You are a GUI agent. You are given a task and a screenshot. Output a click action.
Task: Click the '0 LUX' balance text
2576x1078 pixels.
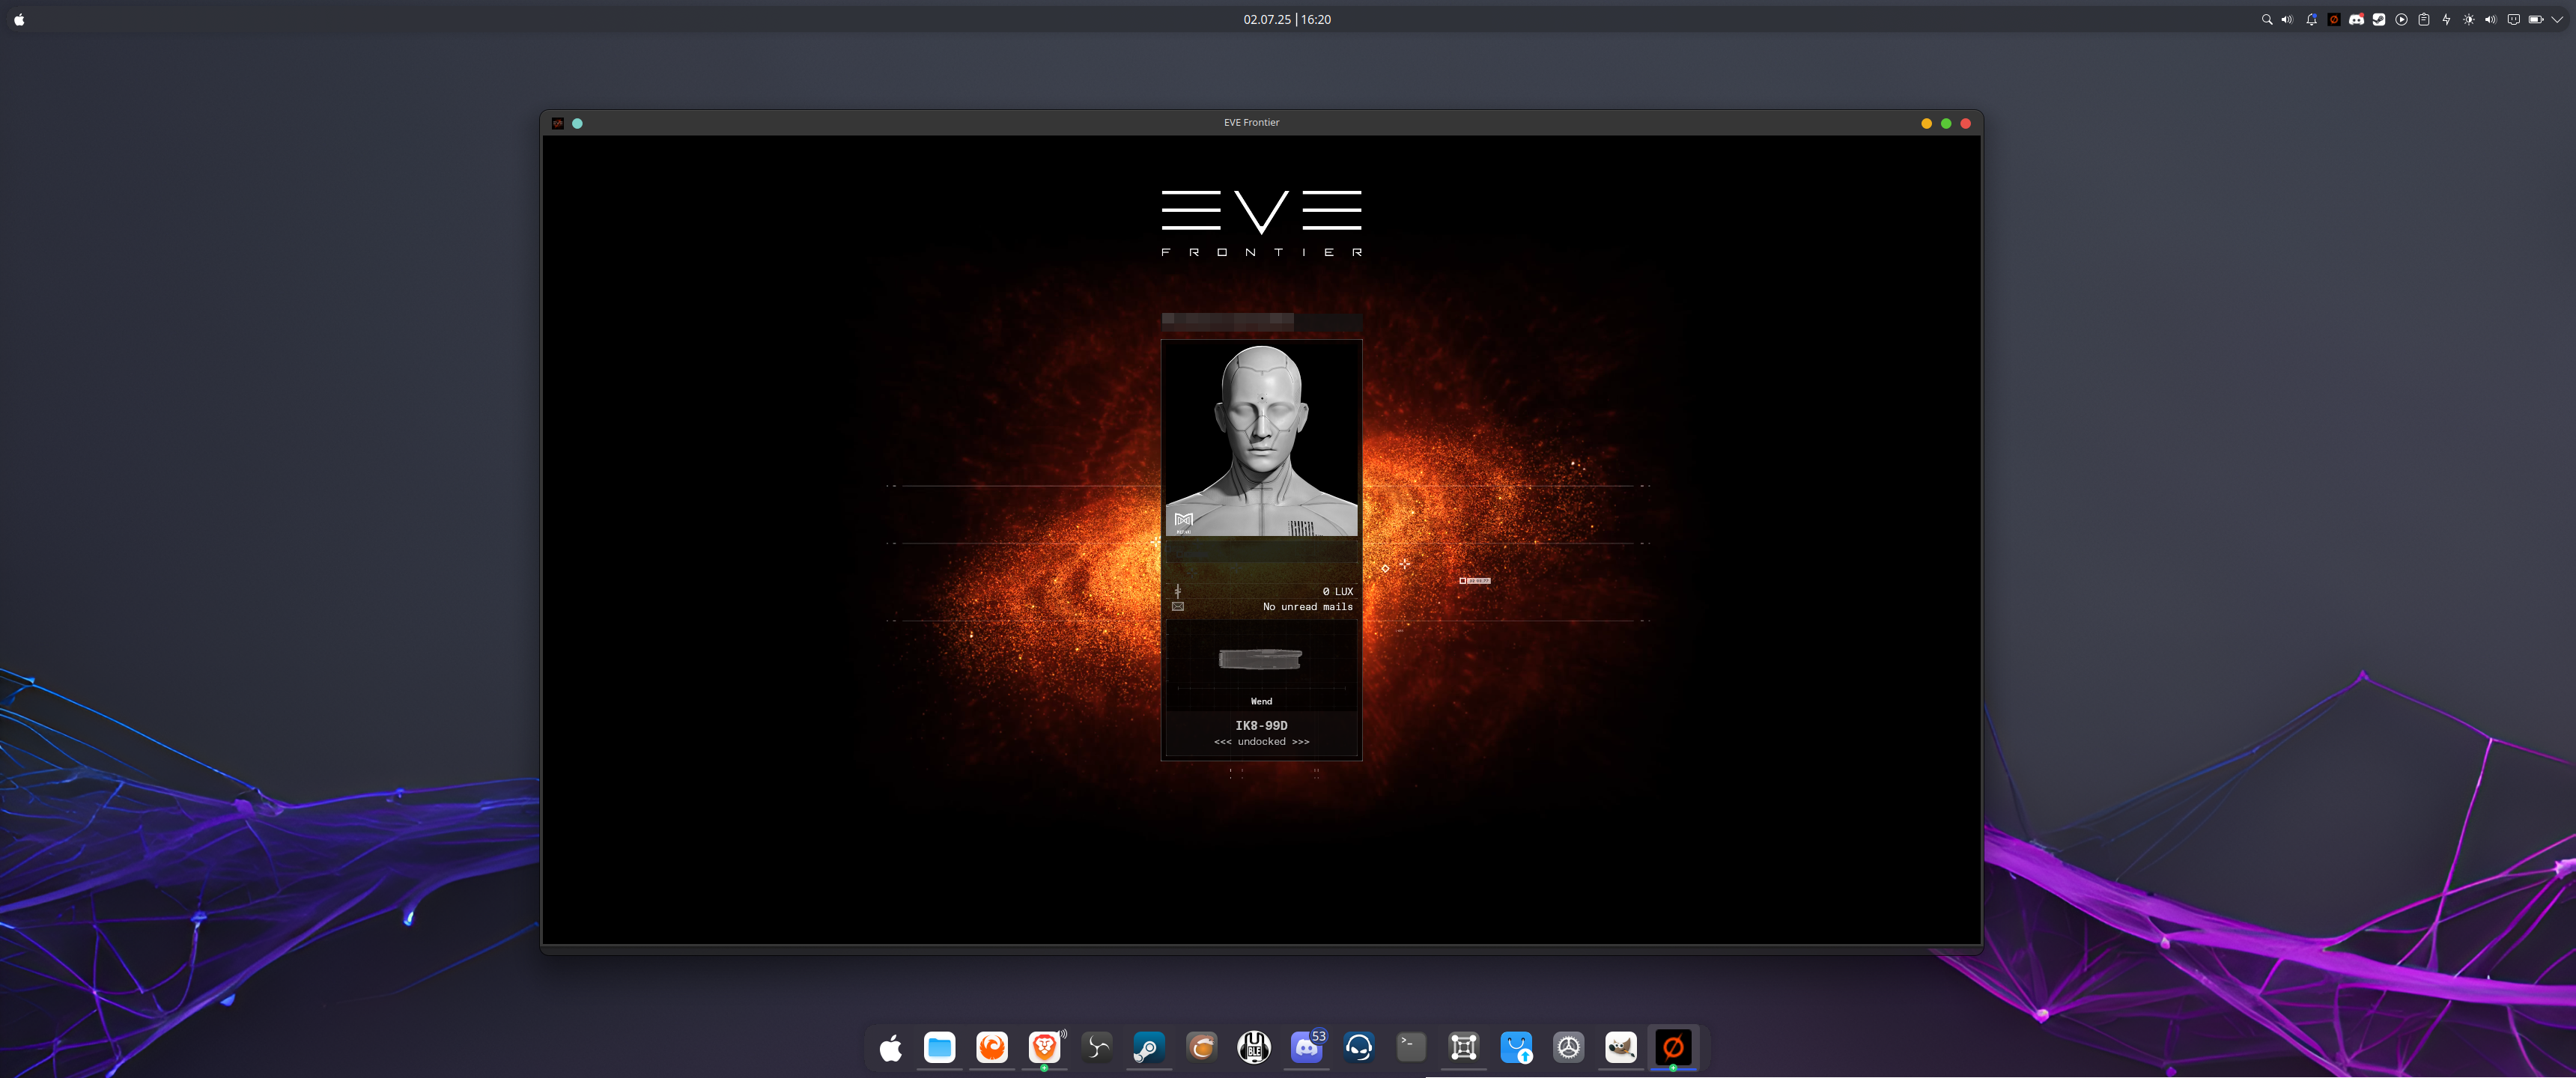tap(1337, 591)
